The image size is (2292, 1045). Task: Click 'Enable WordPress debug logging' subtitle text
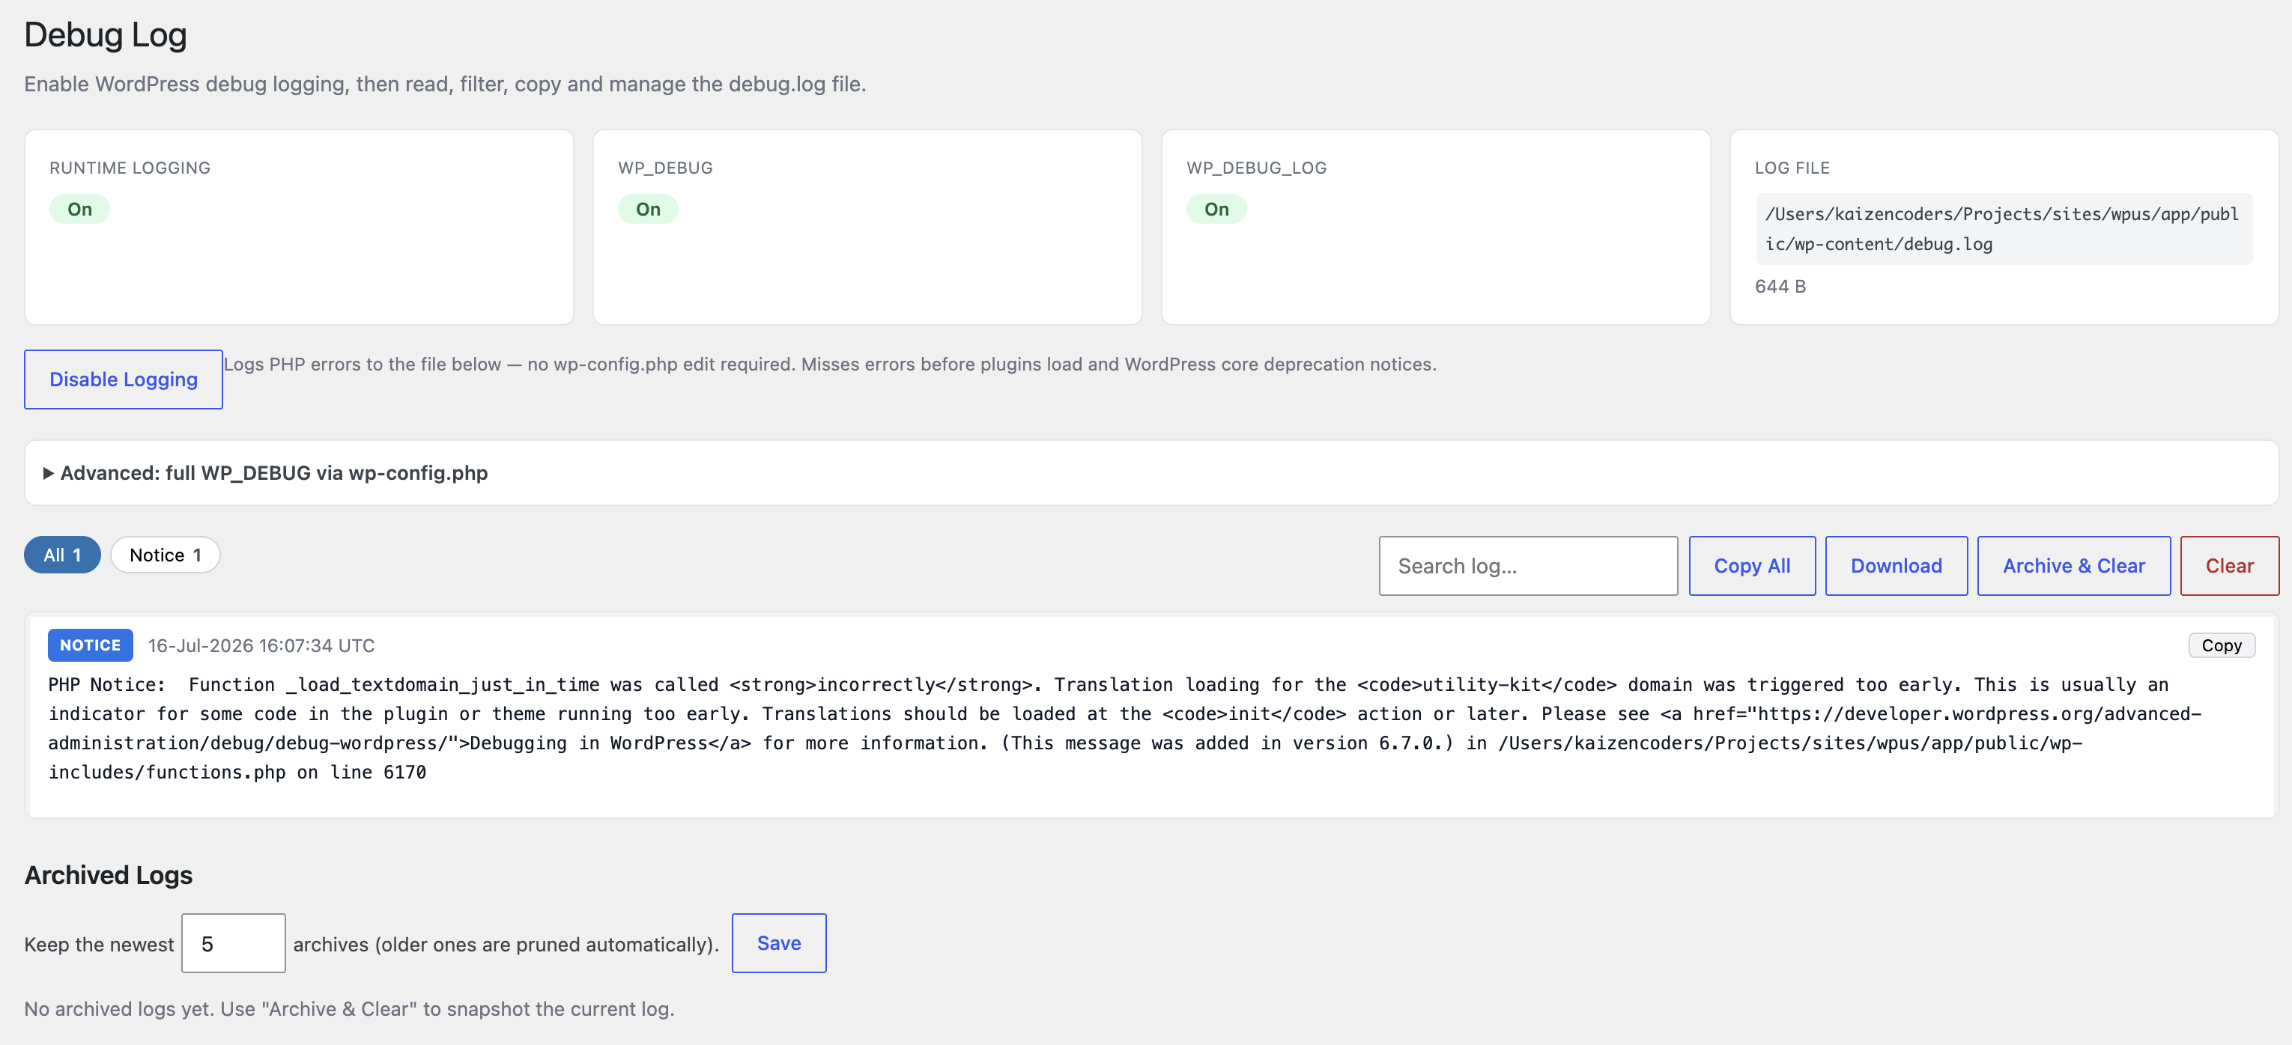(x=445, y=85)
